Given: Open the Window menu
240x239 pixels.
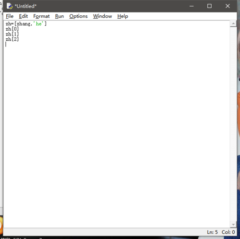Looking at the screenshot, I should [103, 16].
